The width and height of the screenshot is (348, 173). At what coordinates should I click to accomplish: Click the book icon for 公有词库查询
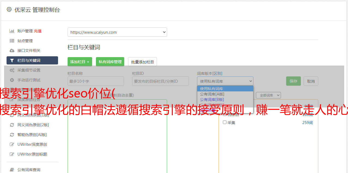[12, 170]
